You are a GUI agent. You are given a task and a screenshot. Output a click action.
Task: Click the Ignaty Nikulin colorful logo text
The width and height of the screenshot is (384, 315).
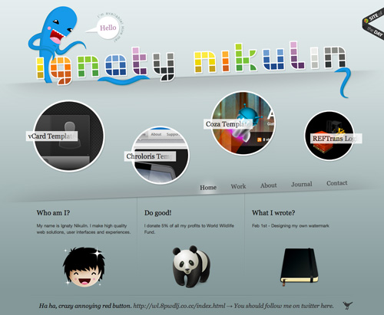point(191,64)
